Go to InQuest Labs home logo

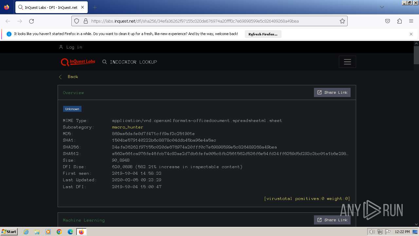pos(78,62)
